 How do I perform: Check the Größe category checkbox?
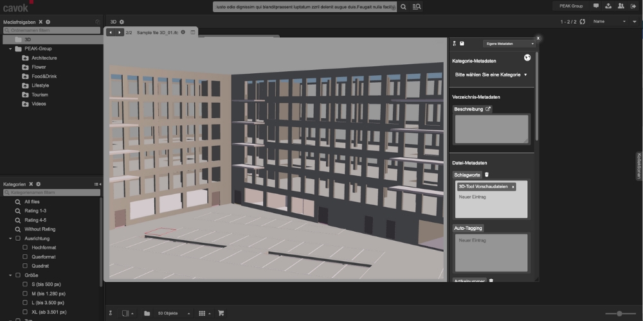(18, 275)
